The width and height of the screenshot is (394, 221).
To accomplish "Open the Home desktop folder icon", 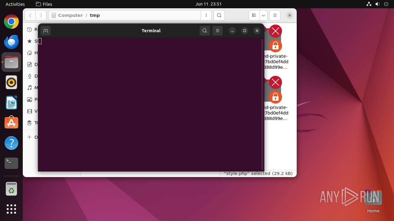I will [x=373, y=201].
